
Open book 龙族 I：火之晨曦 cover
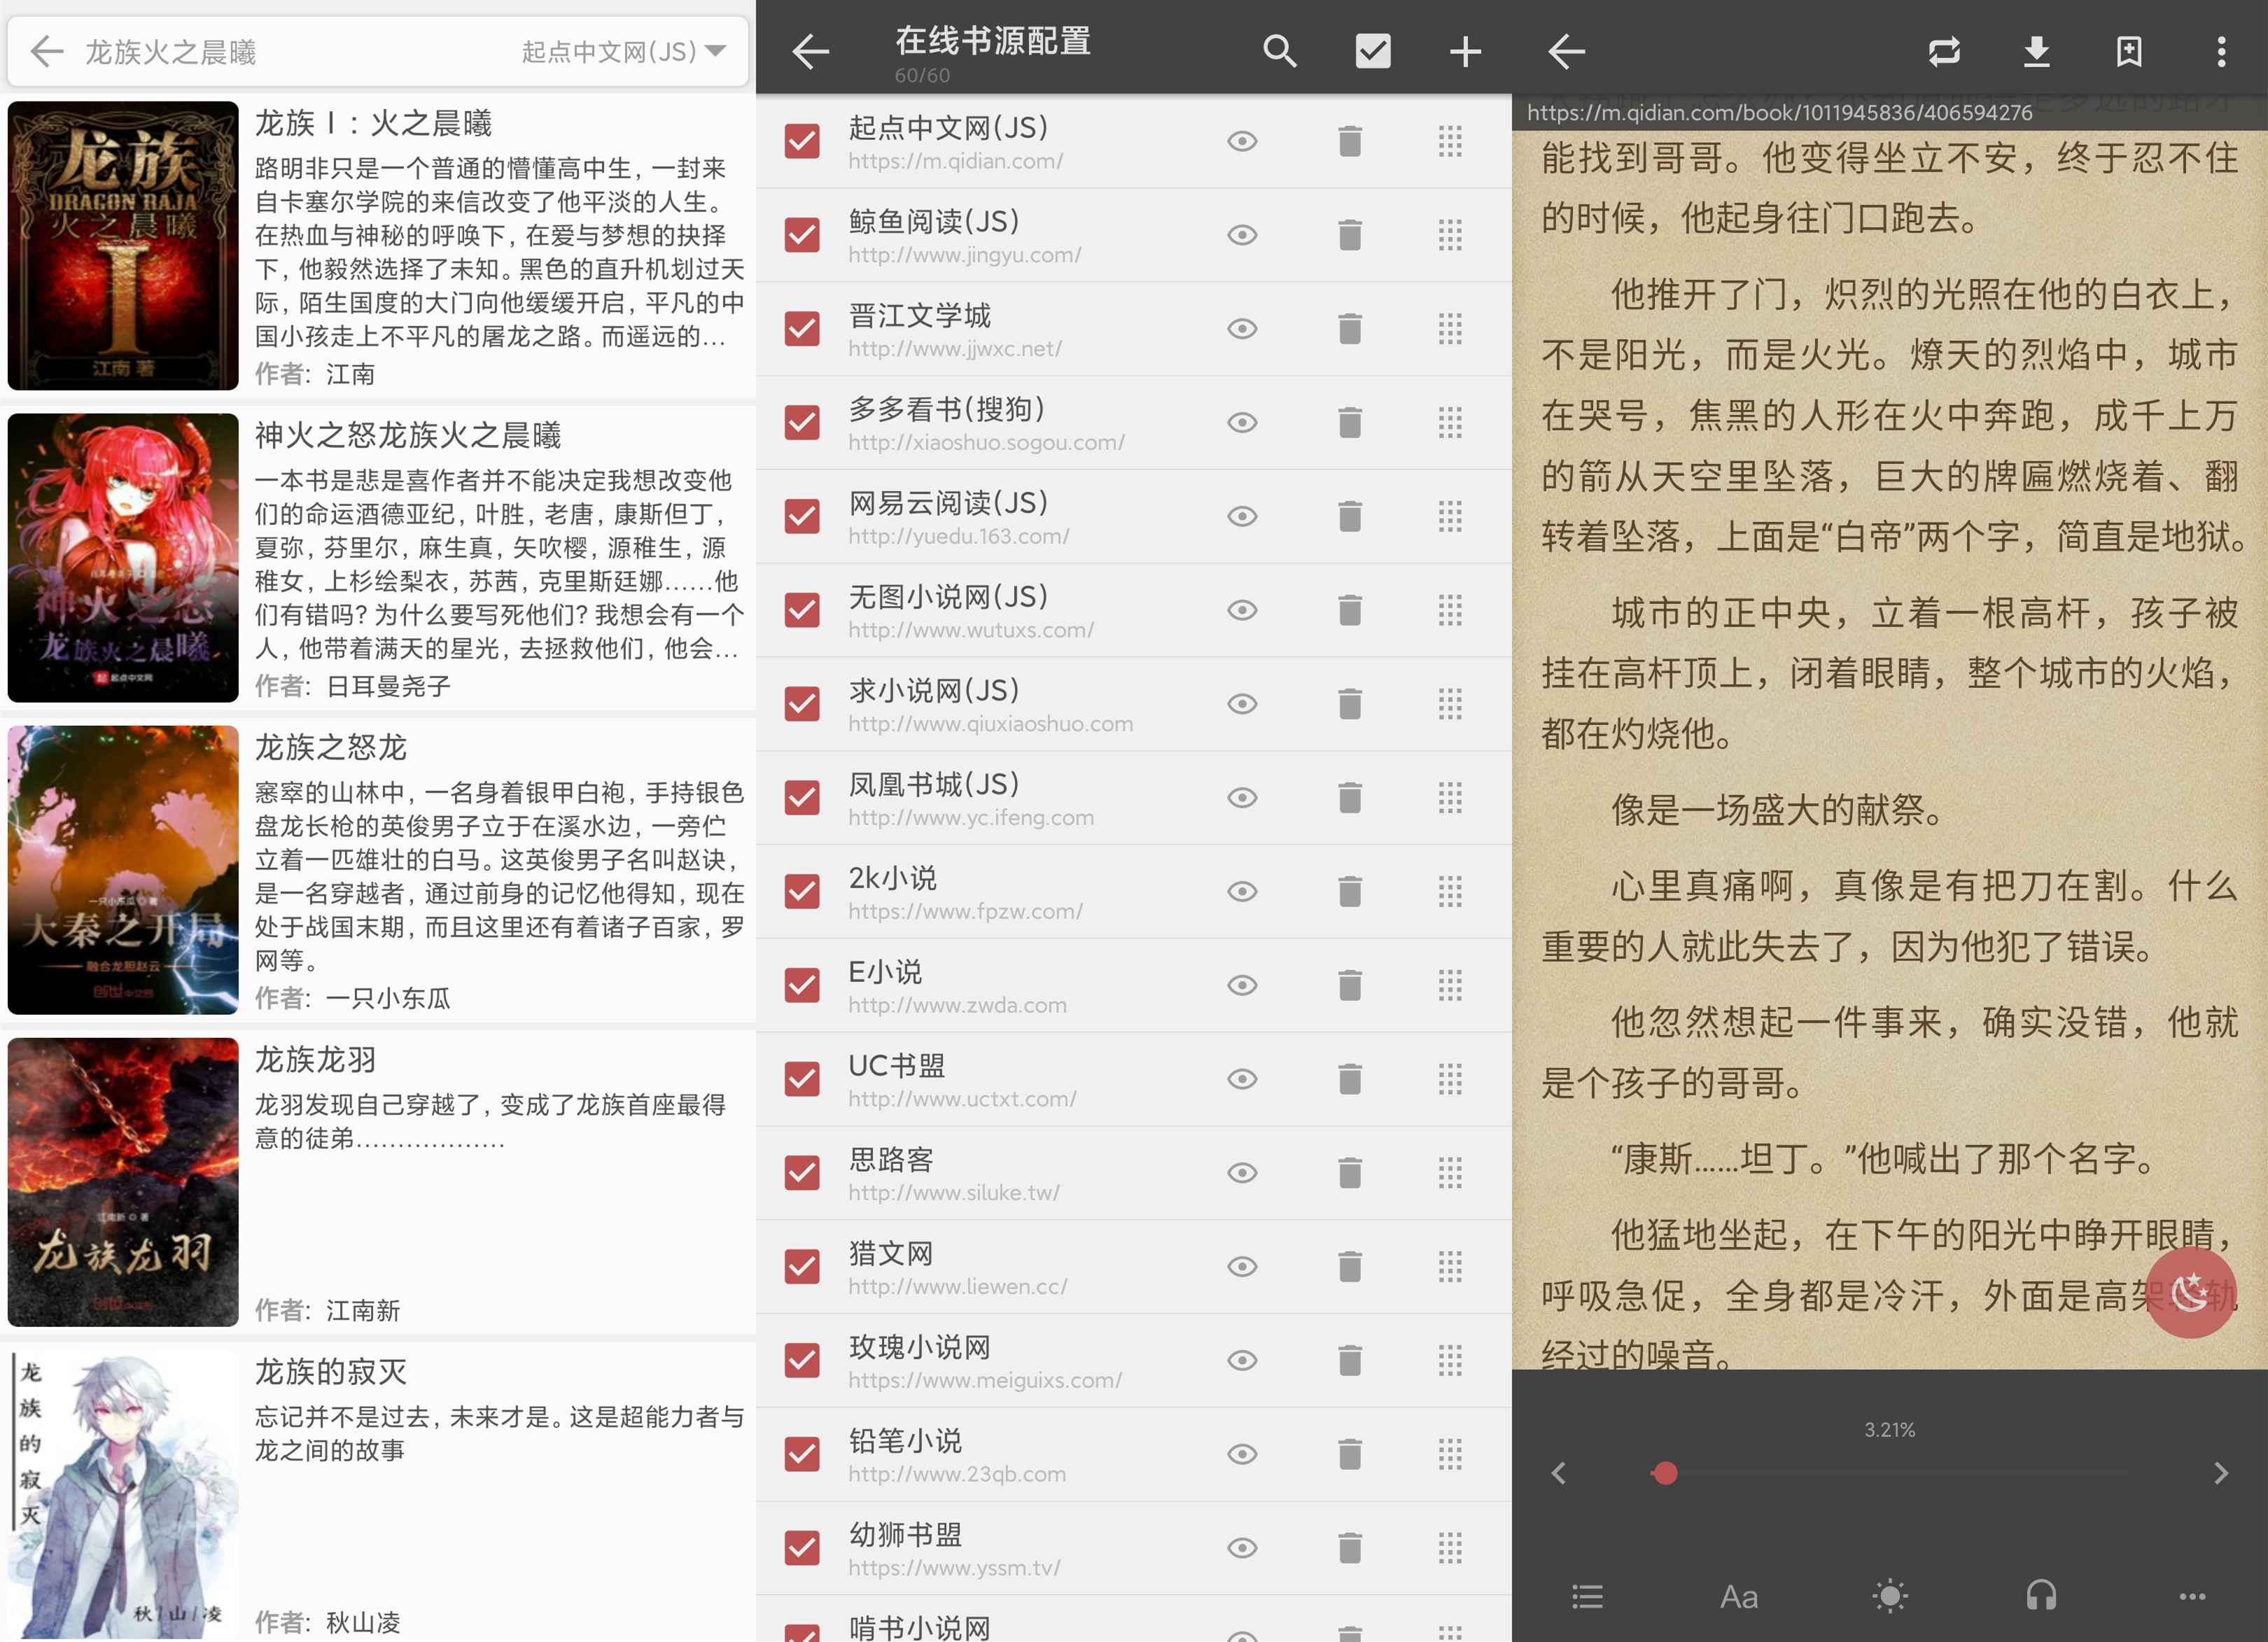(x=123, y=245)
